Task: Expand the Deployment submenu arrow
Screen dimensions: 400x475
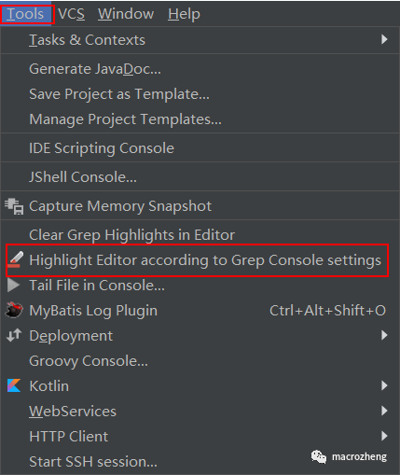Action: [x=384, y=335]
